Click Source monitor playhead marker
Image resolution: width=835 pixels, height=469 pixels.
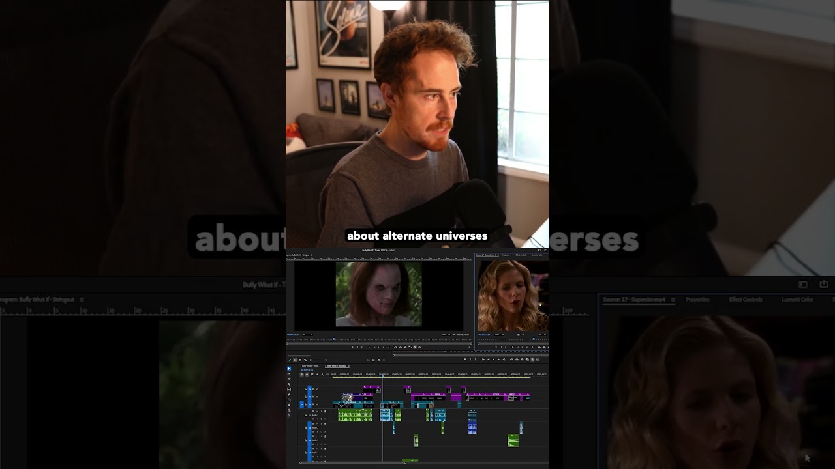pyautogui.click(x=534, y=339)
